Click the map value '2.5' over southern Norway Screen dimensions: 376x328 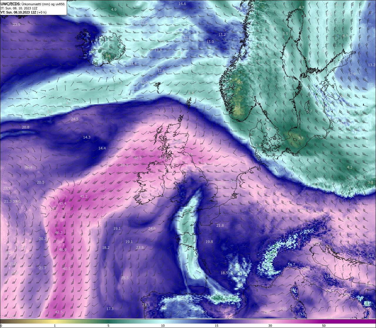(240, 83)
